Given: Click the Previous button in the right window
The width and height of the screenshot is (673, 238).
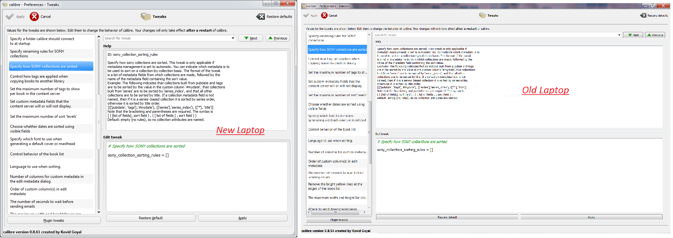Looking at the screenshot, I should (x=655, y=35).
